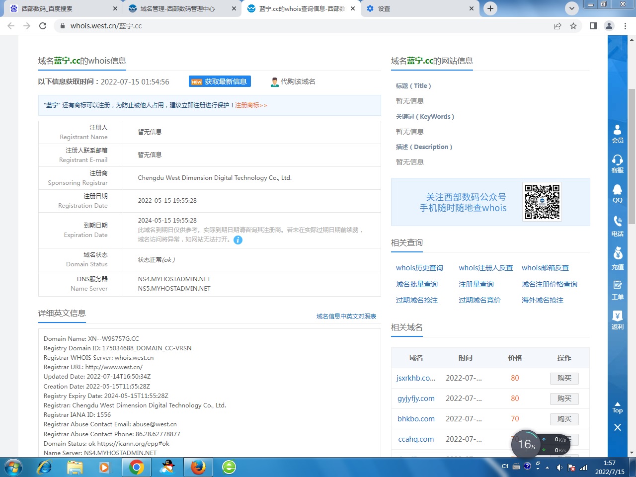The height and width of the screenshot is (477, 636).
Task: Click 购买 button for jsxrkhb domain
Action: tap(564, 378)
